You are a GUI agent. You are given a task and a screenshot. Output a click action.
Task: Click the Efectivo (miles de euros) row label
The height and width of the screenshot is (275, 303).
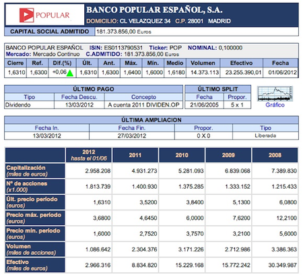[35, 265]
